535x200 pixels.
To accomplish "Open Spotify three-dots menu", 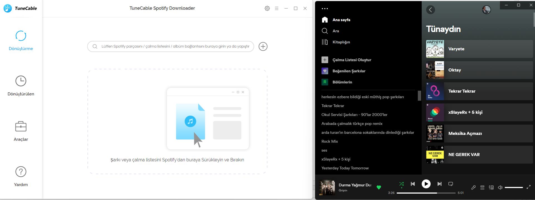I will pyautogui.click(x=325, y=9).
